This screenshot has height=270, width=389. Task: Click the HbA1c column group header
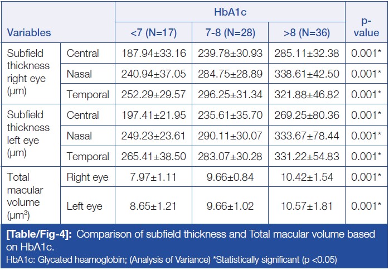[x=230, y=11]
